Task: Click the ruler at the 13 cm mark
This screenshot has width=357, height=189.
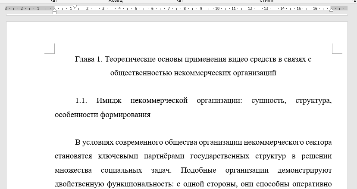Action: coord(266,9)
